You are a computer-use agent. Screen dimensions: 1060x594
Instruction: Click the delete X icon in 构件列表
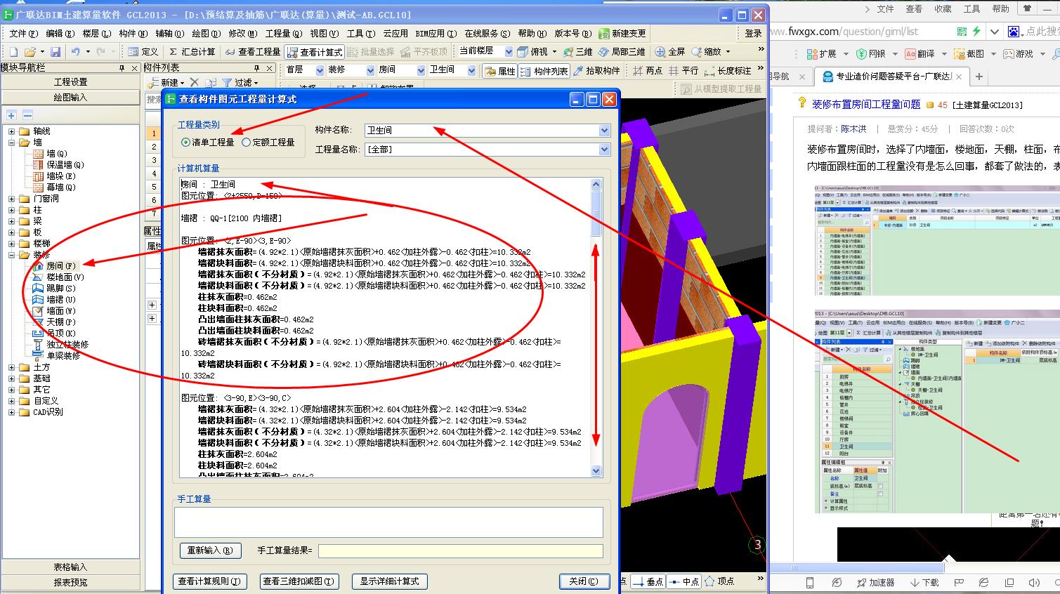pos(195,83)
